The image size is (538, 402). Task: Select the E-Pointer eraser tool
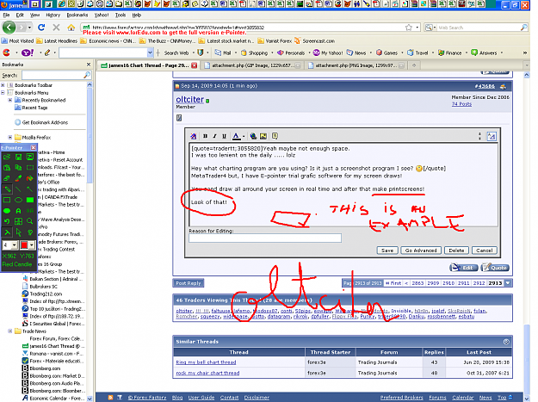coord(7,178)
